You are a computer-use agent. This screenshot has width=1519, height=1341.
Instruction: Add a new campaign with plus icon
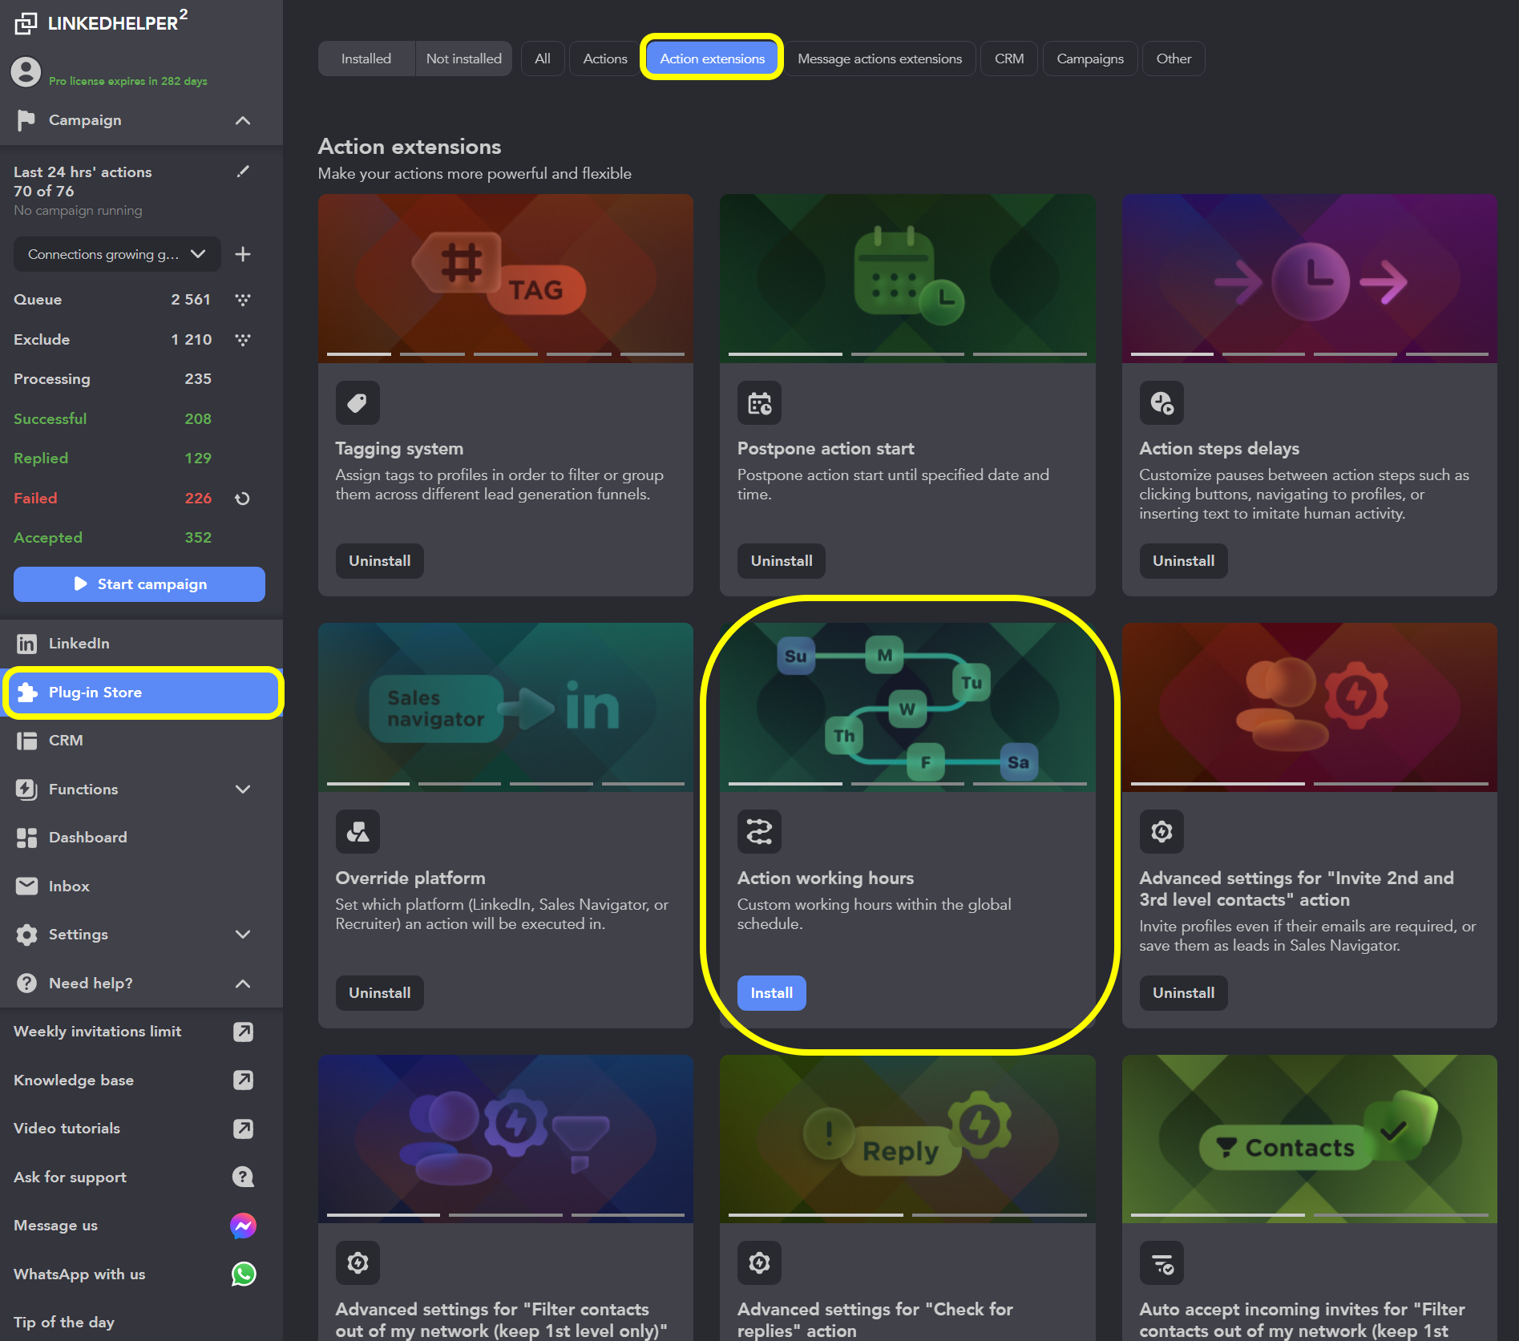click(x=243, y=254)
